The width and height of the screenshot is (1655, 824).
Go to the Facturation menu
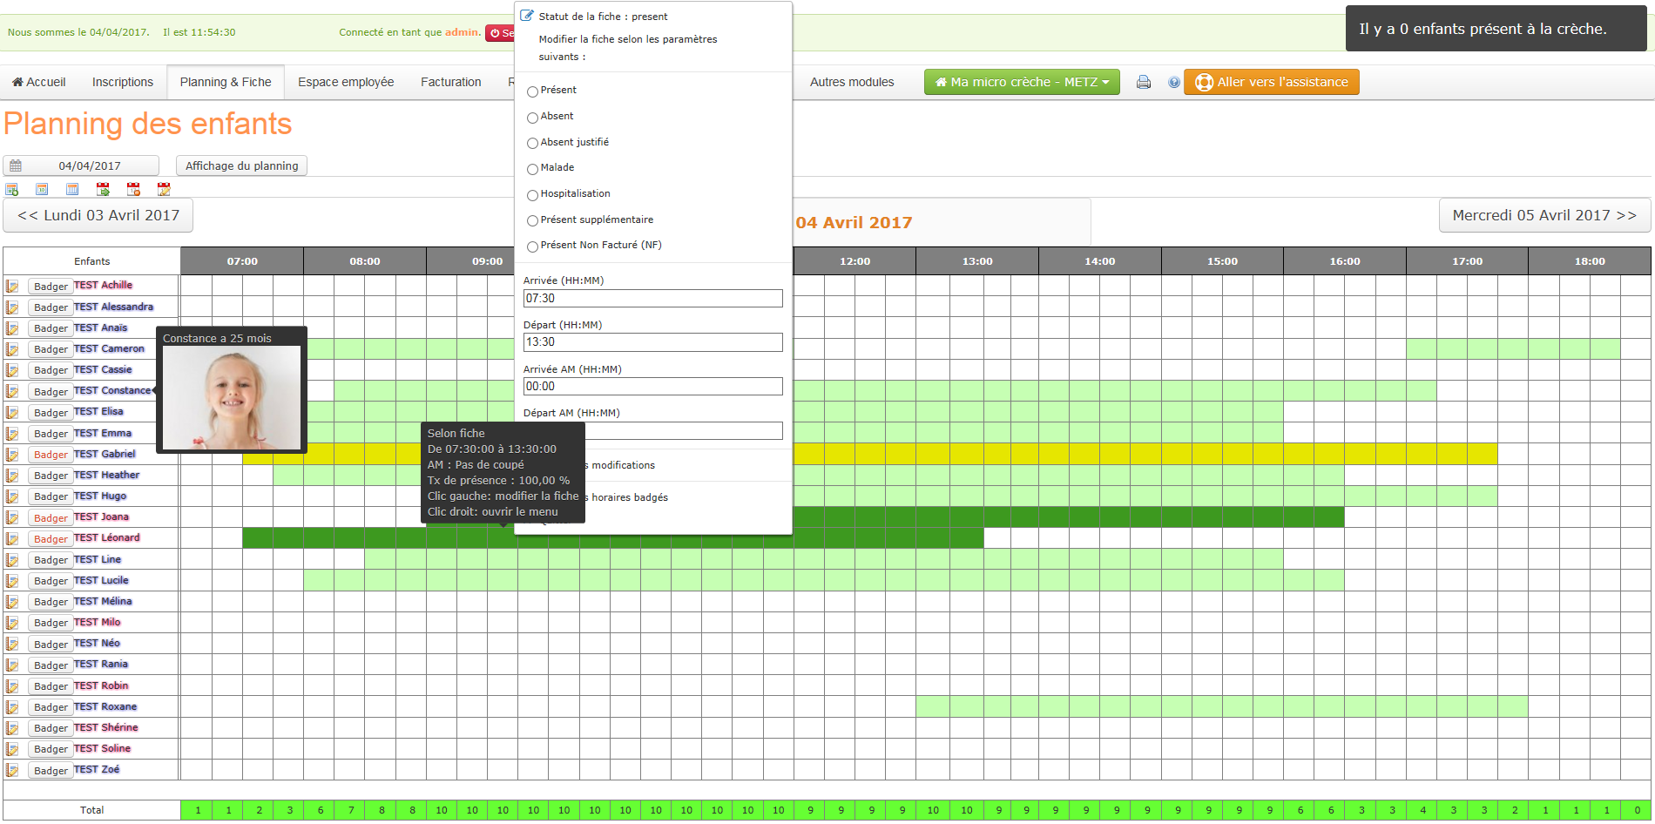point(450,82)
